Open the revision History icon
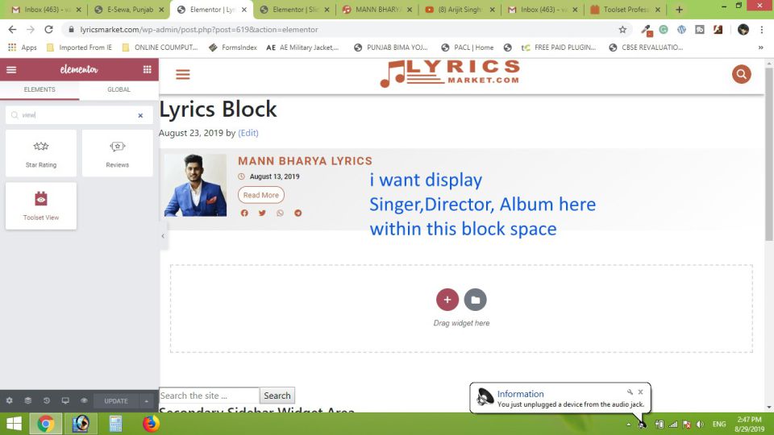This screenshot has width=774, height=435. pyautogui.click(x=47, y=400)
